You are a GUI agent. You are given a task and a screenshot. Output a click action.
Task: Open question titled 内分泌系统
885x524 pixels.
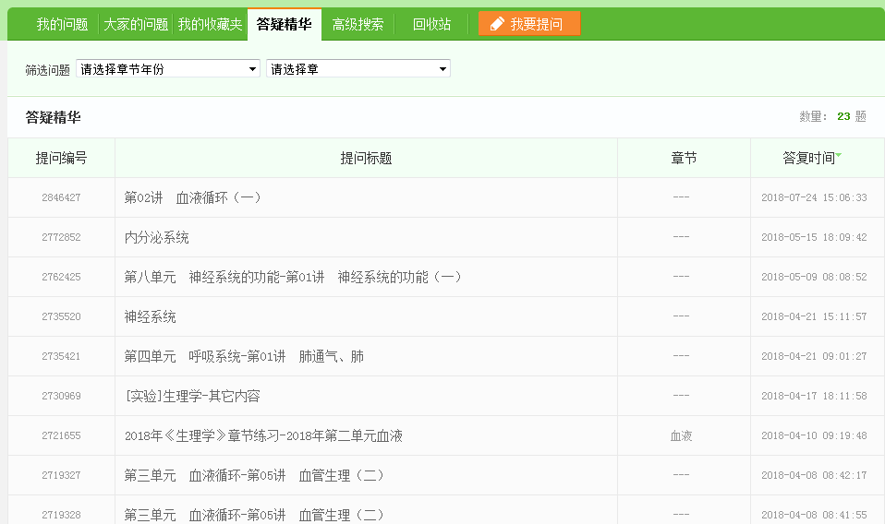tap(157, 238)
